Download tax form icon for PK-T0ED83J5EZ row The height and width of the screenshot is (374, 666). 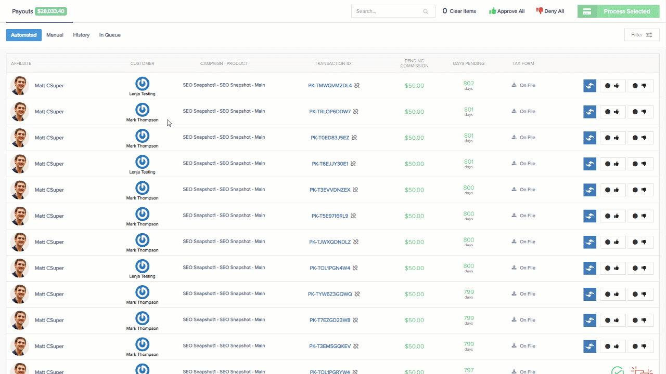[x=514, y=138]
